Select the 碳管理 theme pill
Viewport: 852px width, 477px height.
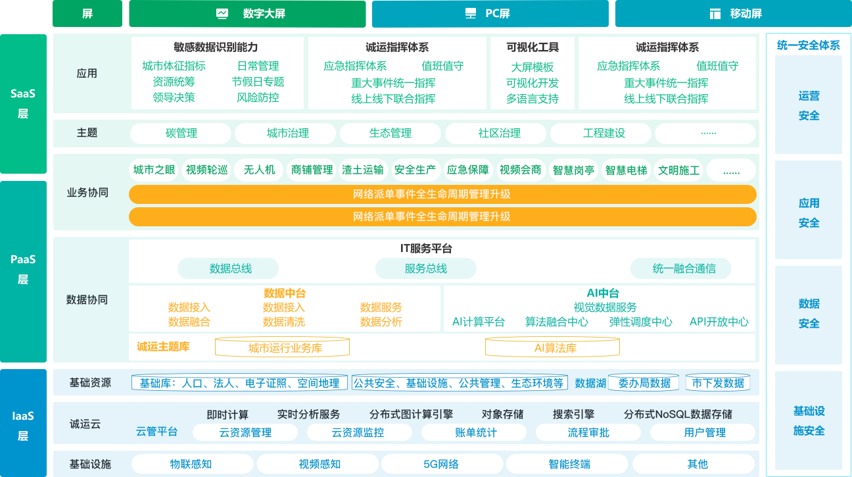click(181, 133)
